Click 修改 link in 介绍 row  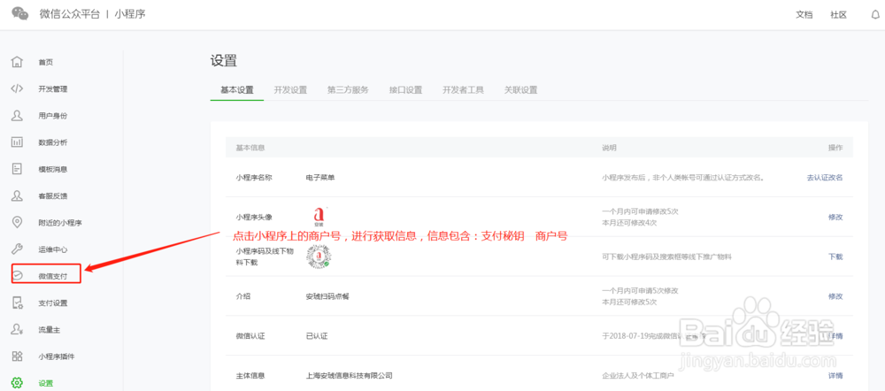coord(835,296)
